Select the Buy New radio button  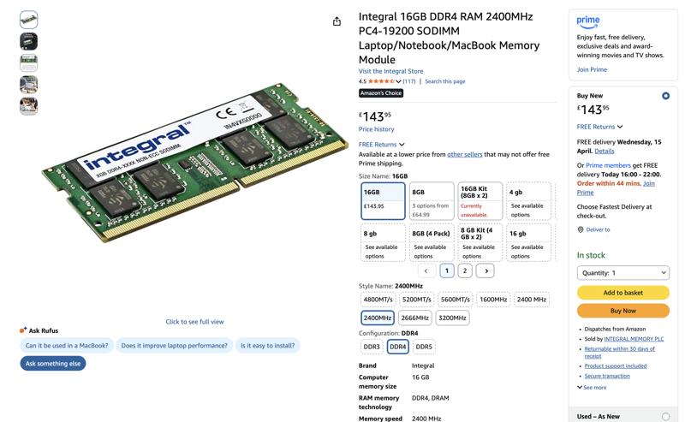(x=665, y=96)
